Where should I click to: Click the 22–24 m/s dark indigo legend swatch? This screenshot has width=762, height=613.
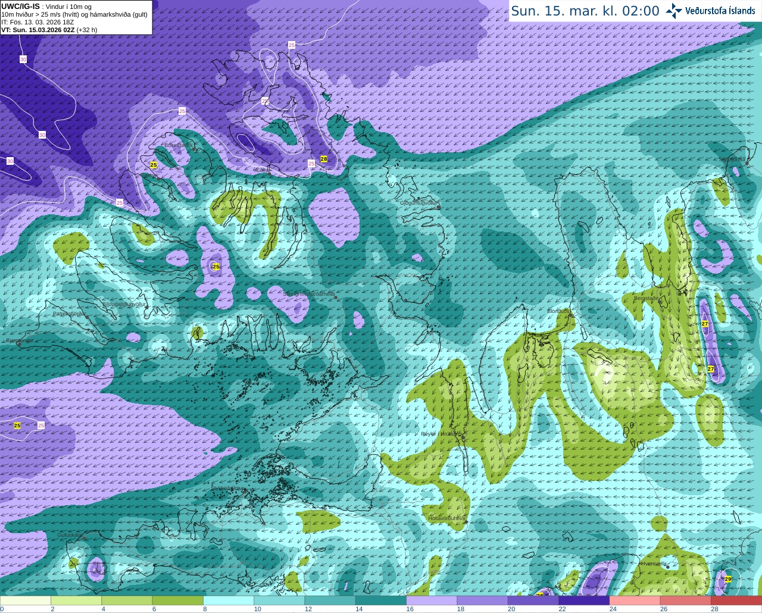point(584,601)
